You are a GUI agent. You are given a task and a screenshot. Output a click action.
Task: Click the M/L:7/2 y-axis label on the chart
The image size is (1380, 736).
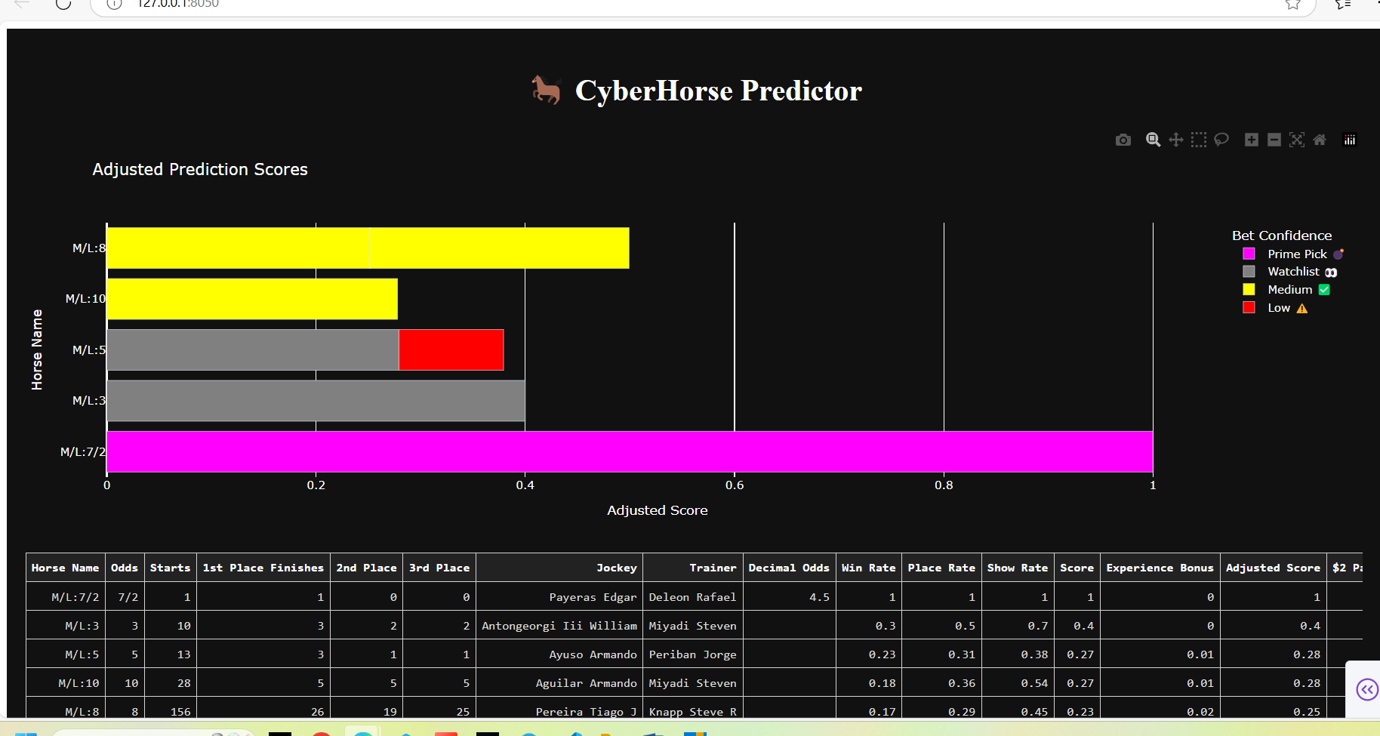pos(83,451)
